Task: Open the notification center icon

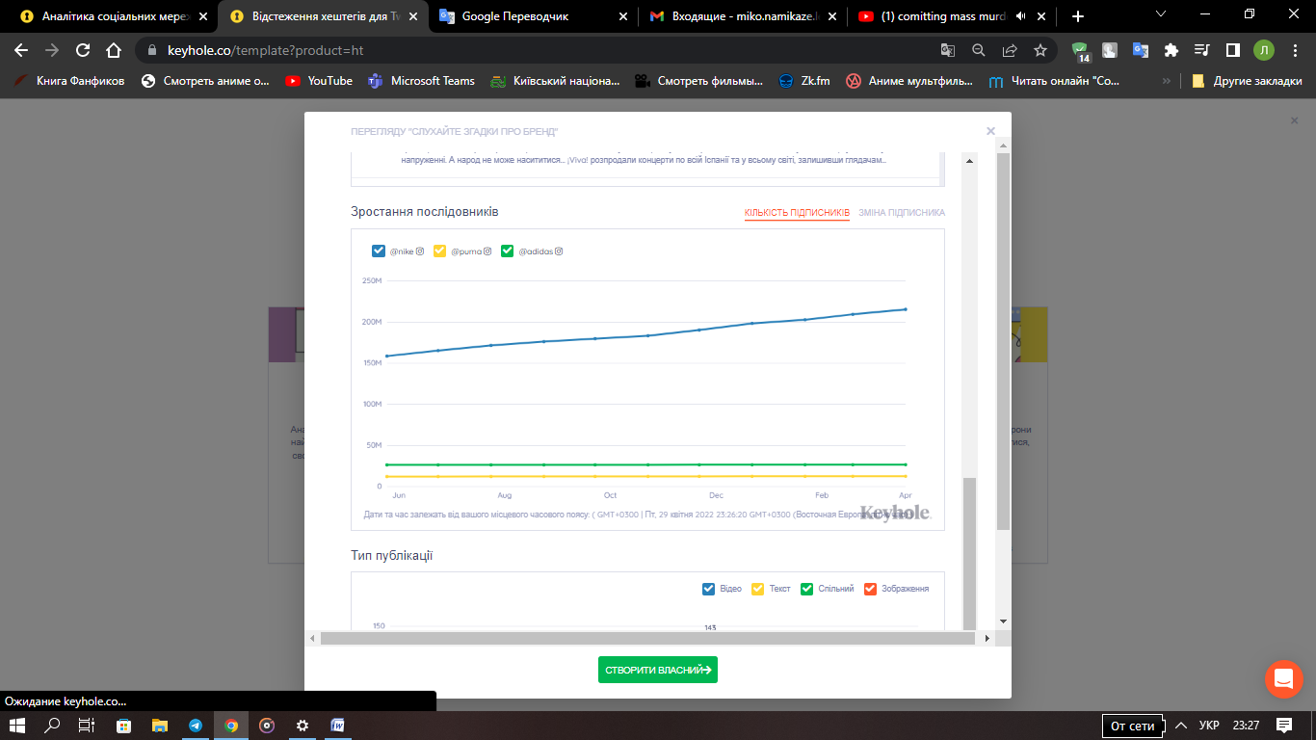Action: [x=1284, y=726]
